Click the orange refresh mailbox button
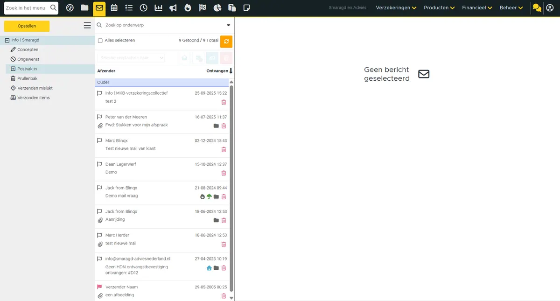This screenshot has width=560, height=301. pos(226,42)
